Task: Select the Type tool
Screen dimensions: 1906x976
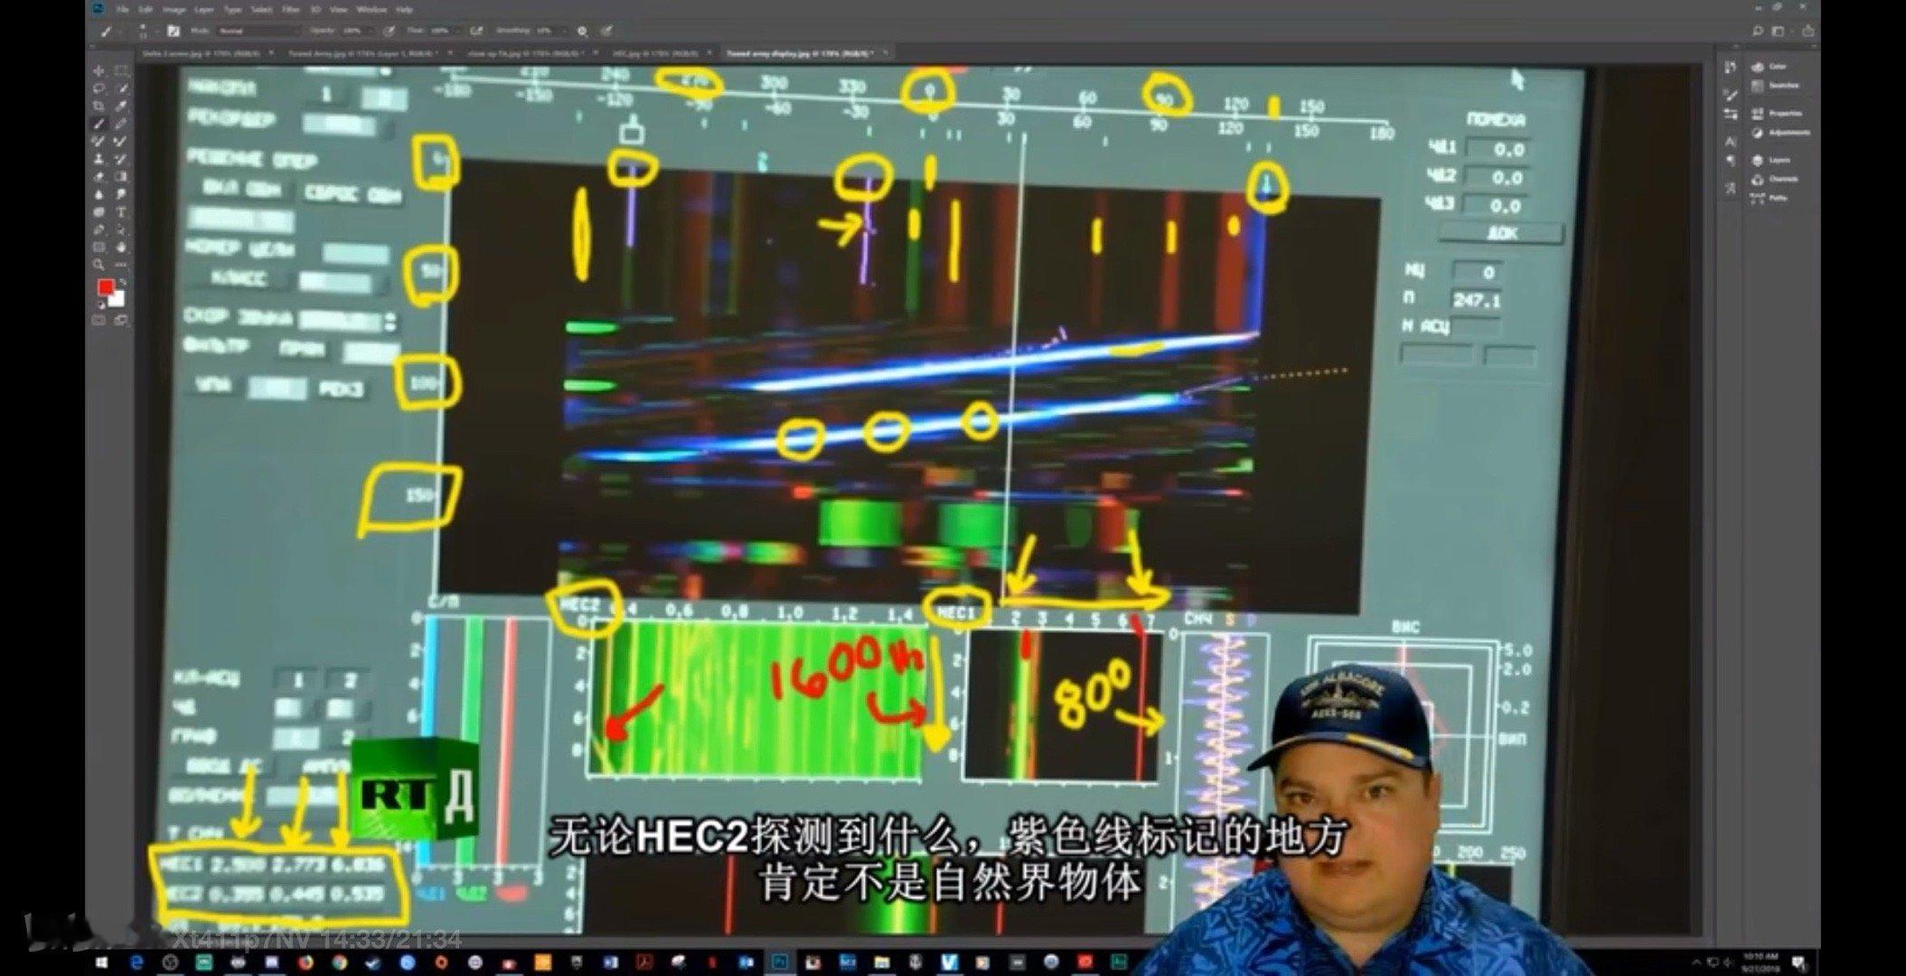Action: coord(121,211)
